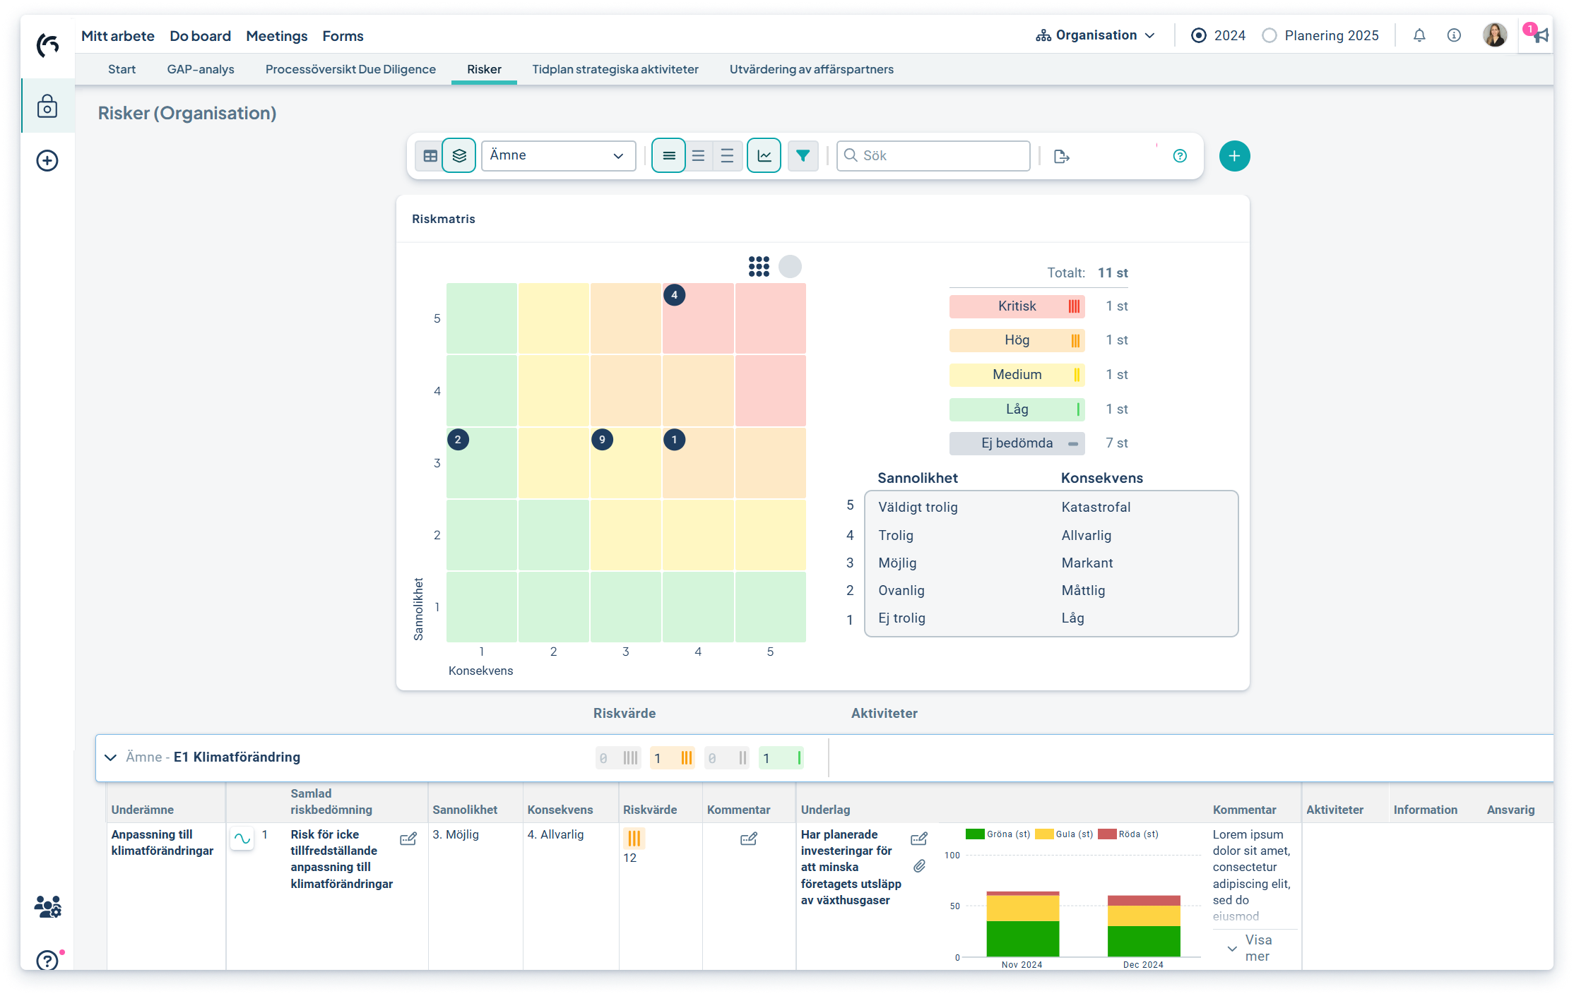Click the Ej bedömda legend swatch

point(1017,443)
